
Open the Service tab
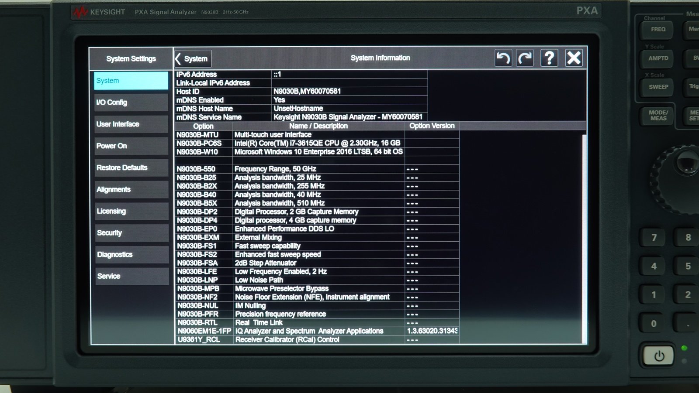pyautogui.click(x=131, y=276)
